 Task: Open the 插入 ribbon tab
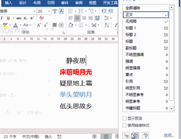pos(8,3)
